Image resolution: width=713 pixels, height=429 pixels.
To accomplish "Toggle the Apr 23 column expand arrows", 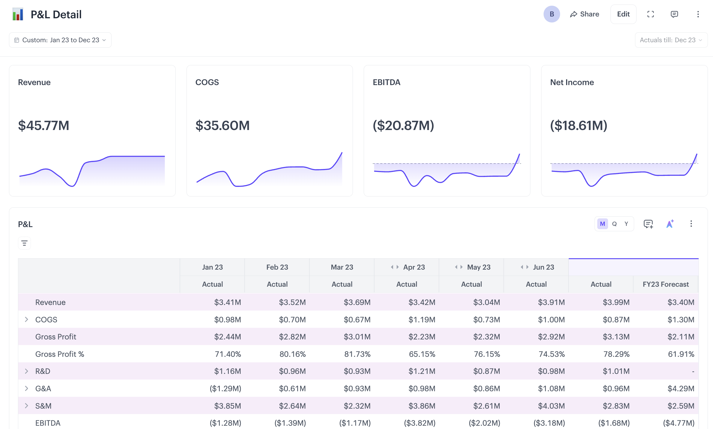I will [395, 267].
